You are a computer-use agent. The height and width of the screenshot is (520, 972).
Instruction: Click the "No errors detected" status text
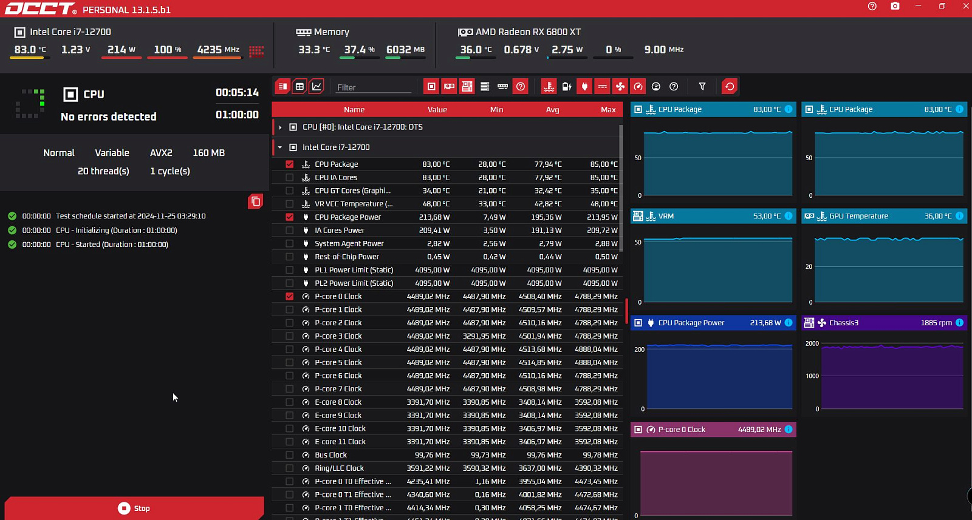click(109, 116)
